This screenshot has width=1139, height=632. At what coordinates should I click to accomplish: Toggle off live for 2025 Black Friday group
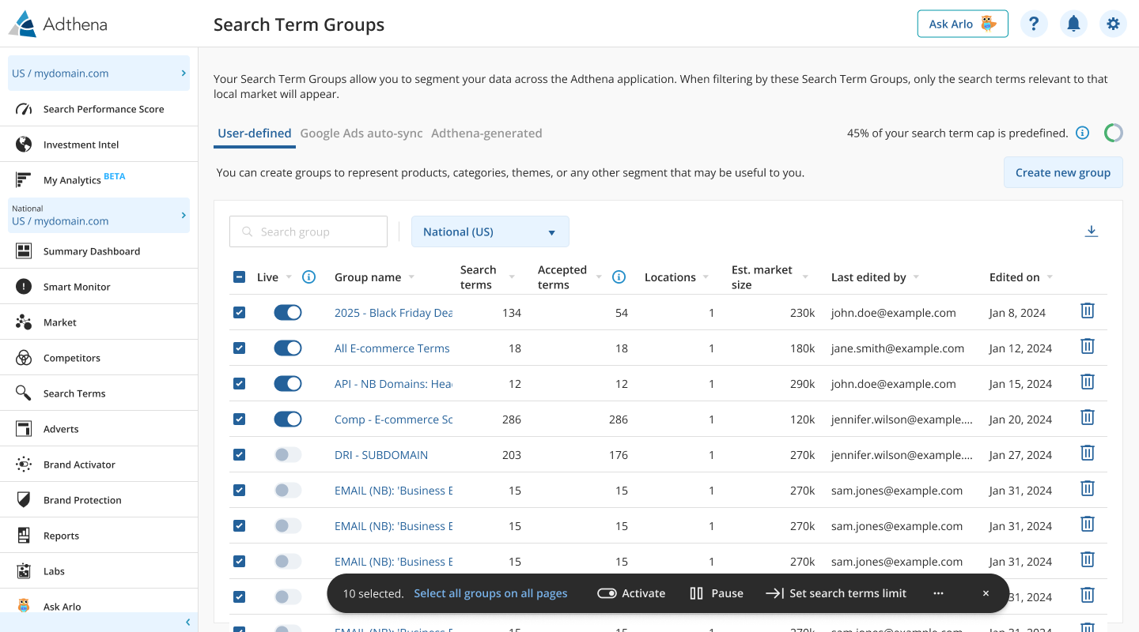(288, 313)
